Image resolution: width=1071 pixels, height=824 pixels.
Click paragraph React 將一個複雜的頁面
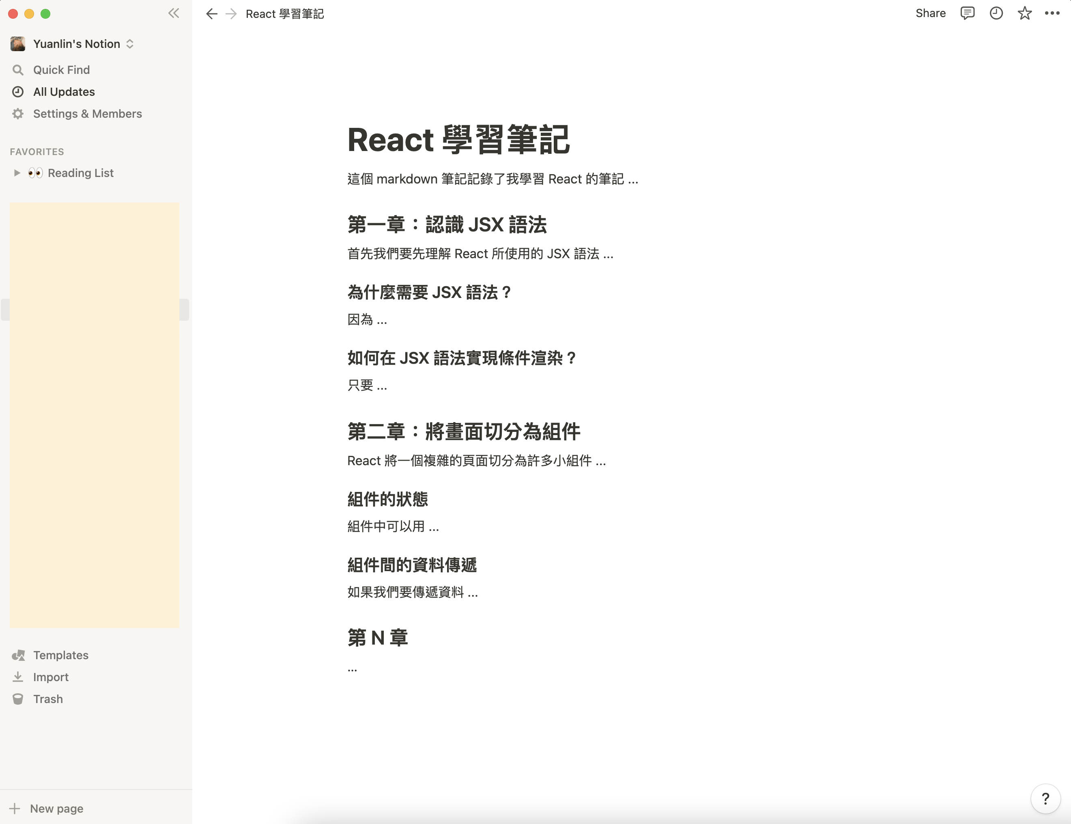(x=476, y=461)
